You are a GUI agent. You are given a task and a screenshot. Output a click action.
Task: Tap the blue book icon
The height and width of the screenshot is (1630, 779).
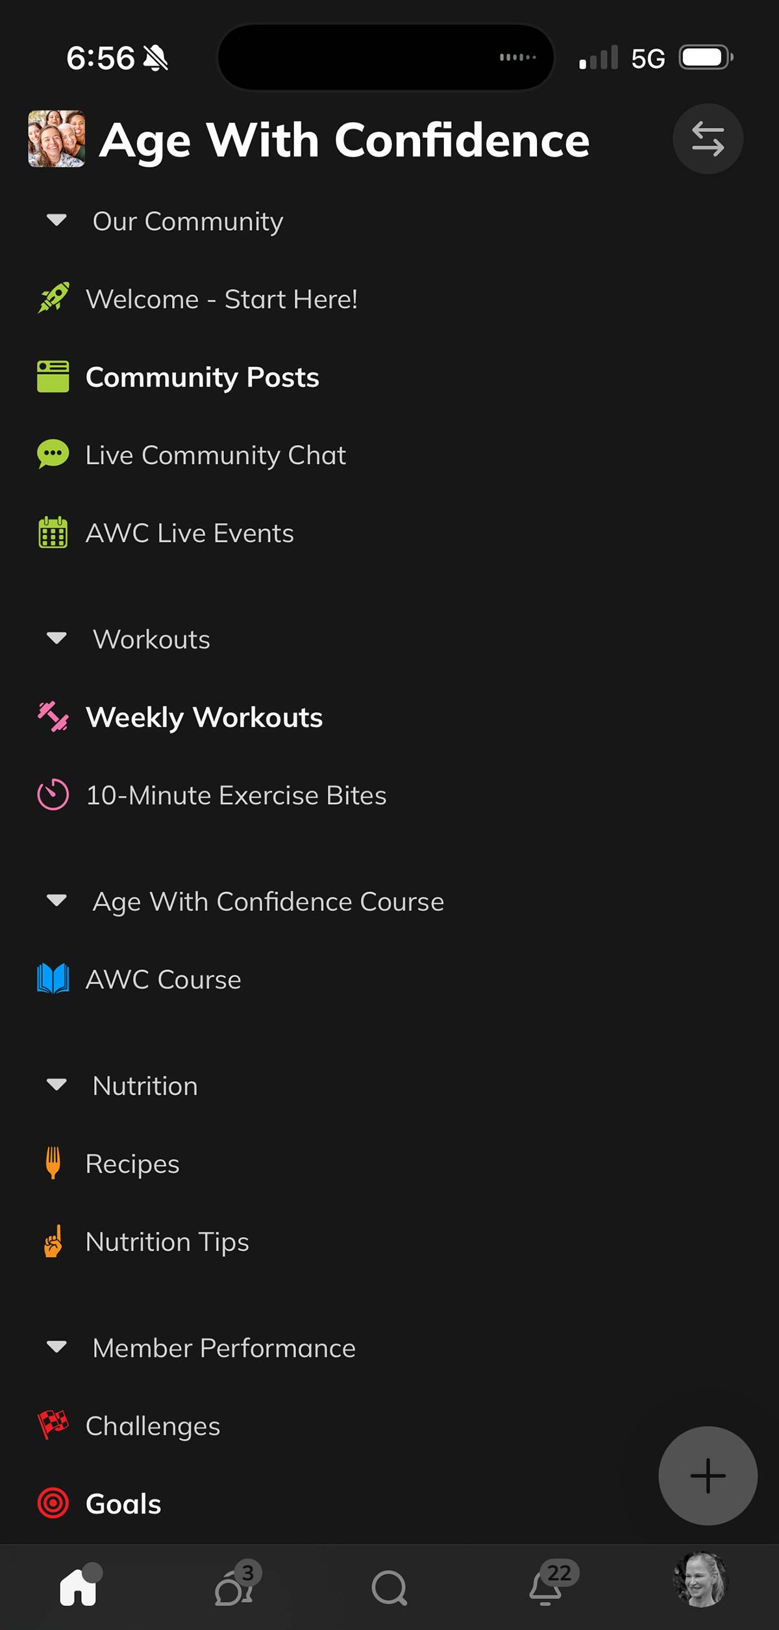click(x=53, y=979)
